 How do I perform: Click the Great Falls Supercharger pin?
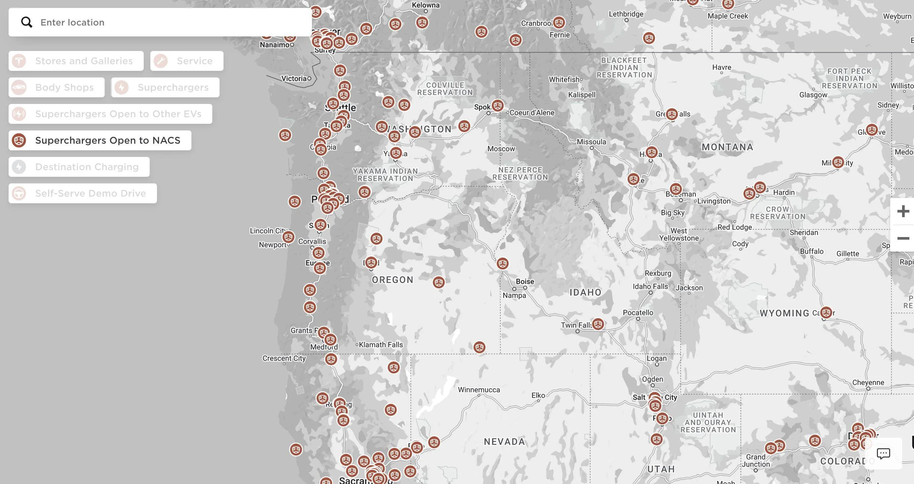672,114
